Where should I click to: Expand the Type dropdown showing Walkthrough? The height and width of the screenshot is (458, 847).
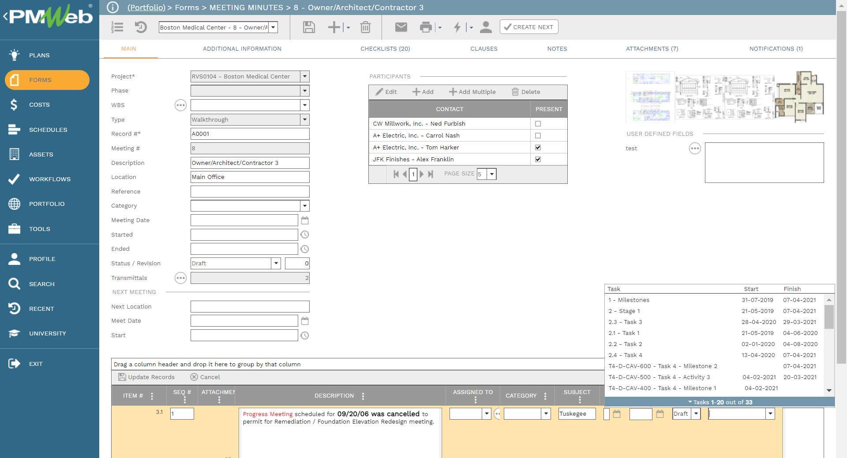point(304,120)
